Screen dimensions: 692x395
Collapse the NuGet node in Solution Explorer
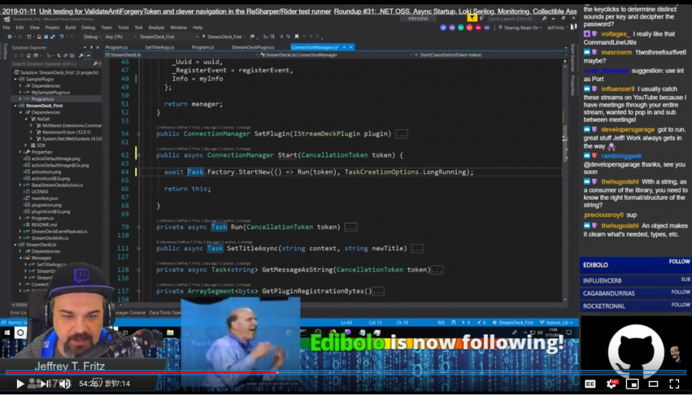click(x=26, y=119)
